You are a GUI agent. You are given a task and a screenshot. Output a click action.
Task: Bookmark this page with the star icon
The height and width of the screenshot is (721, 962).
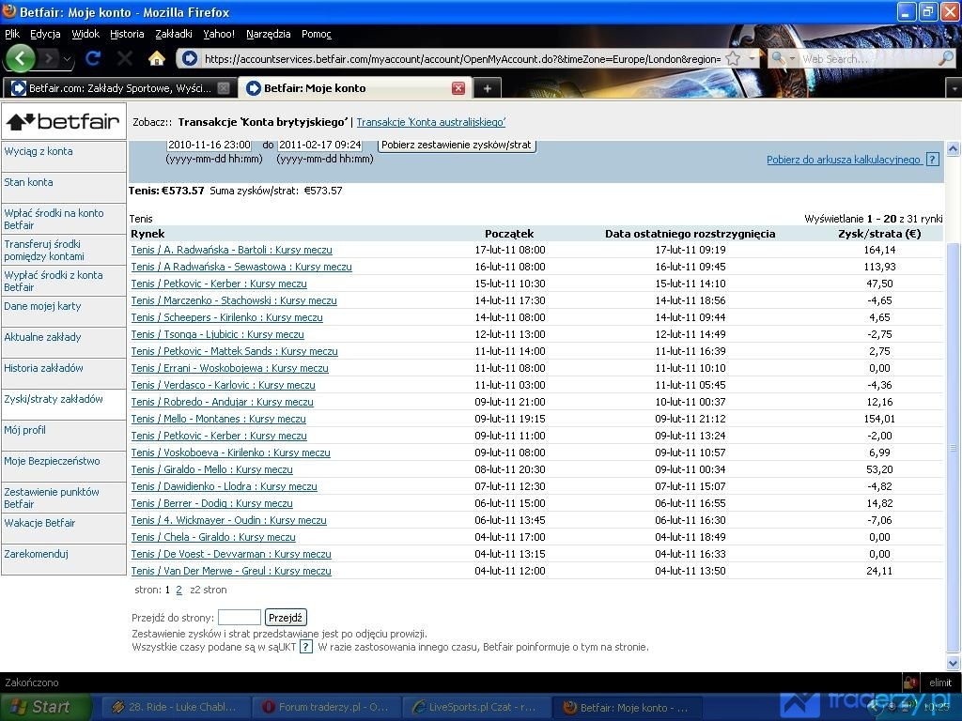(x=733, y=59)
